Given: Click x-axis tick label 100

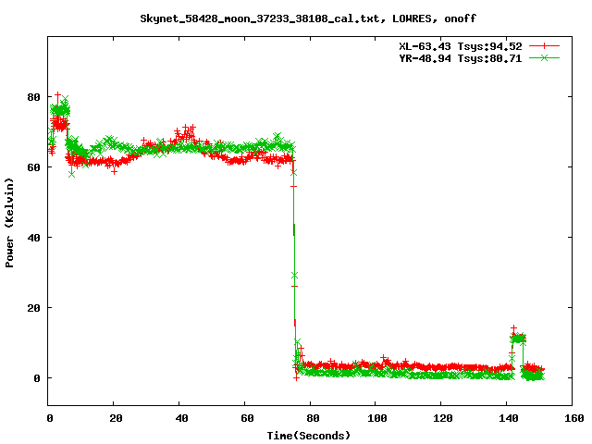Looking at the screenshot, I should 377,418.
